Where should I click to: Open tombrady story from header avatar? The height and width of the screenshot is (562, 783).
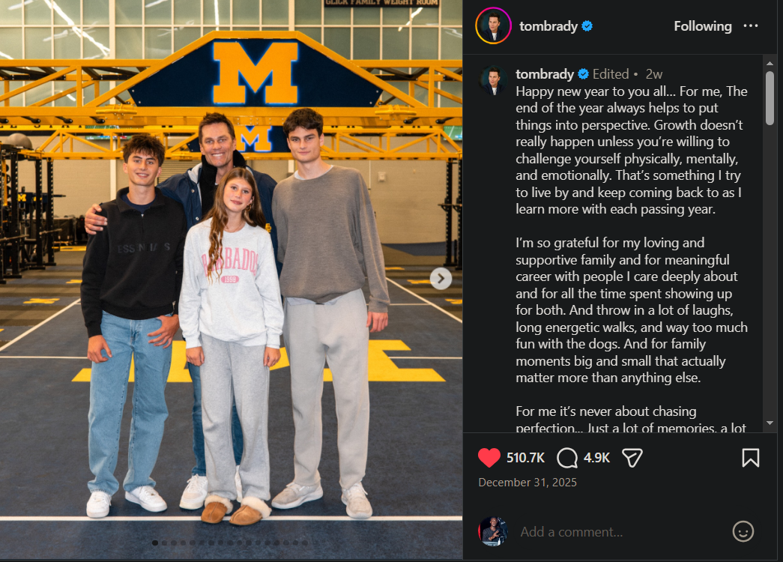click(x=493, y=26)
